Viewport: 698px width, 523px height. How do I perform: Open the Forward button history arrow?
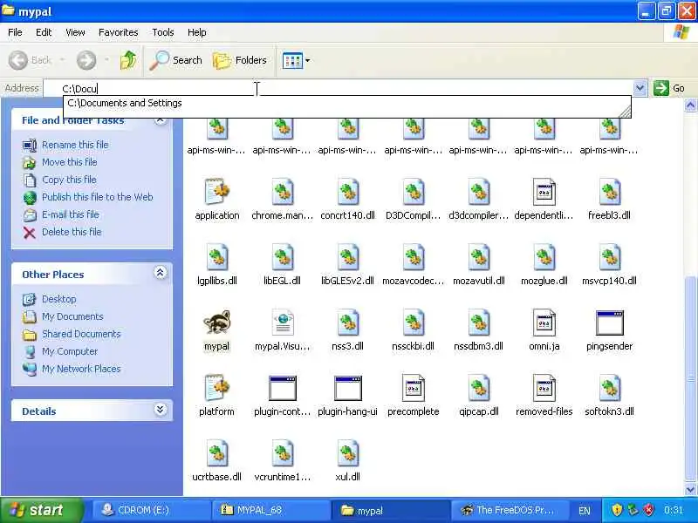106,60
